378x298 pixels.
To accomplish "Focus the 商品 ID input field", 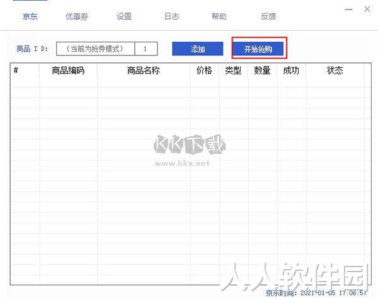I will tap(96, 49).
